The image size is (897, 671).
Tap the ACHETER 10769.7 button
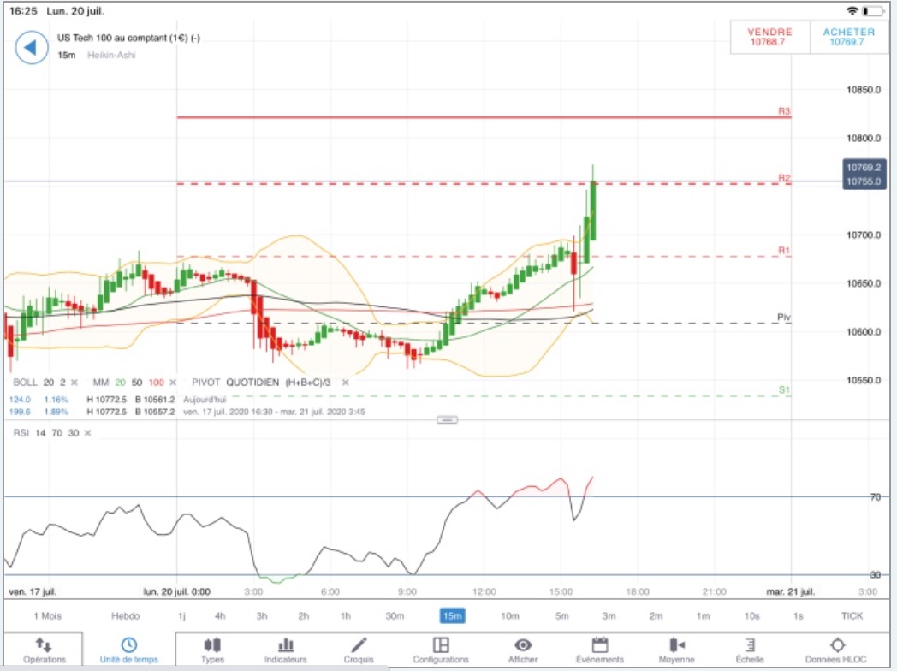[849, 37]
